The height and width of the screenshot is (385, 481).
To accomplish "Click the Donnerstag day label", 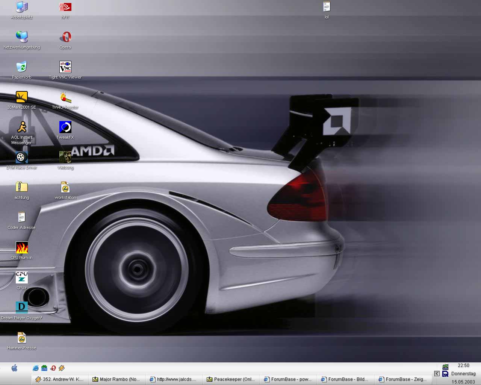I will (x=464, y=374).
